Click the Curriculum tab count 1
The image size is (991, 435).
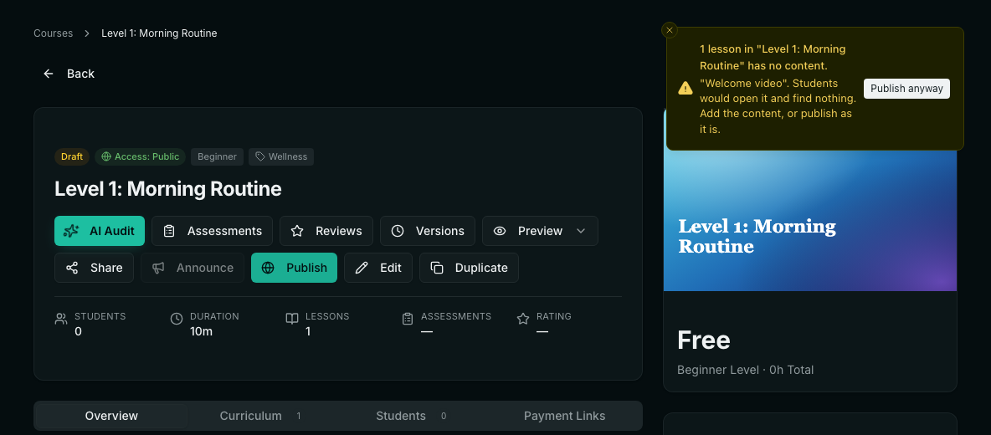[x=298, y=416]
